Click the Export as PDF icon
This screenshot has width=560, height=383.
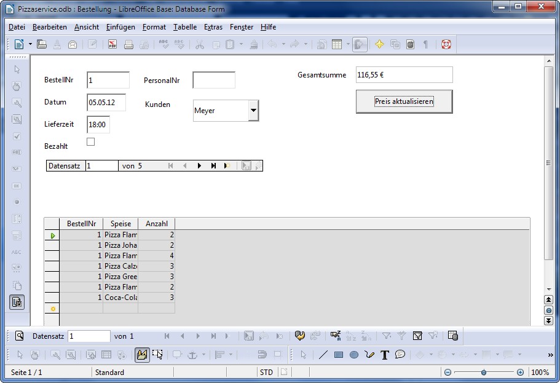tap(112, 44)
